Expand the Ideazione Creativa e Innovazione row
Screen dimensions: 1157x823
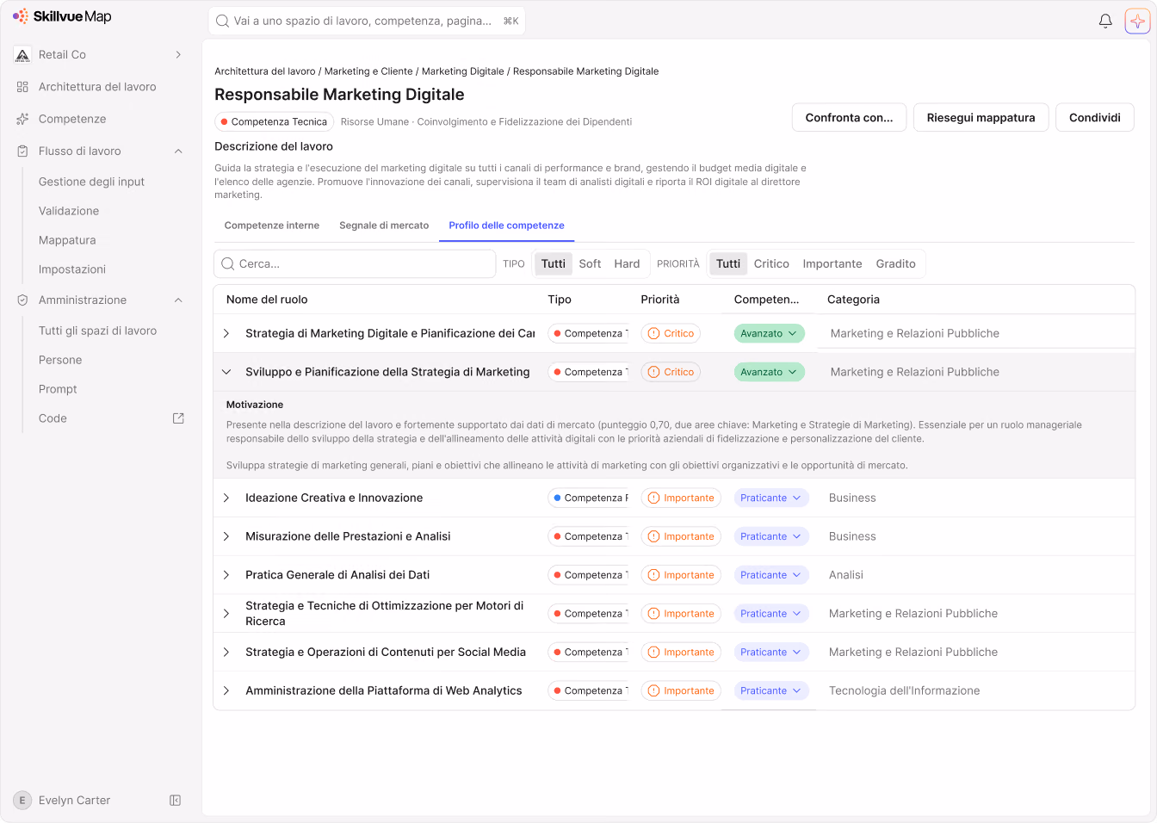(x=226, y=498)
